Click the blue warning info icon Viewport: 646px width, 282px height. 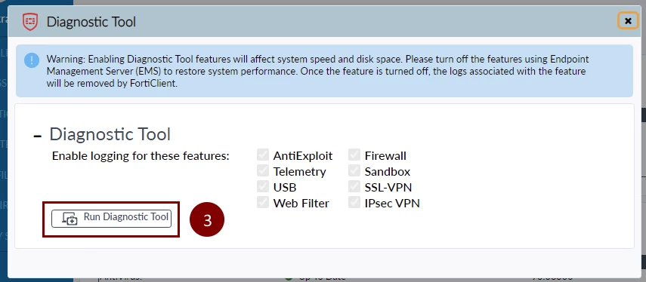32,60
